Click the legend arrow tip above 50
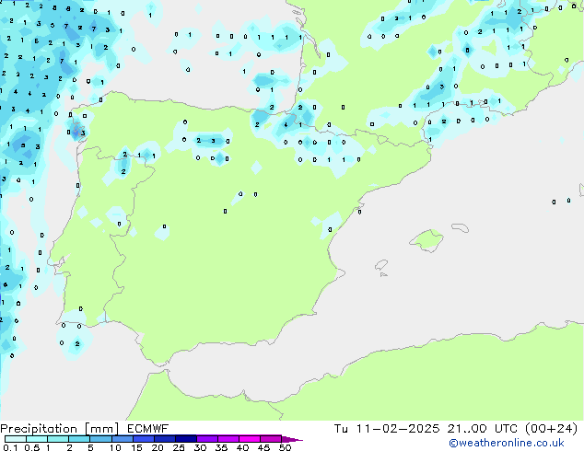 tap(292, 439)
